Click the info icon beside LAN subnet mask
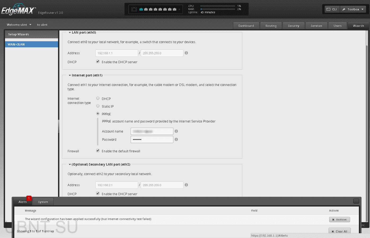 [186, 53]
